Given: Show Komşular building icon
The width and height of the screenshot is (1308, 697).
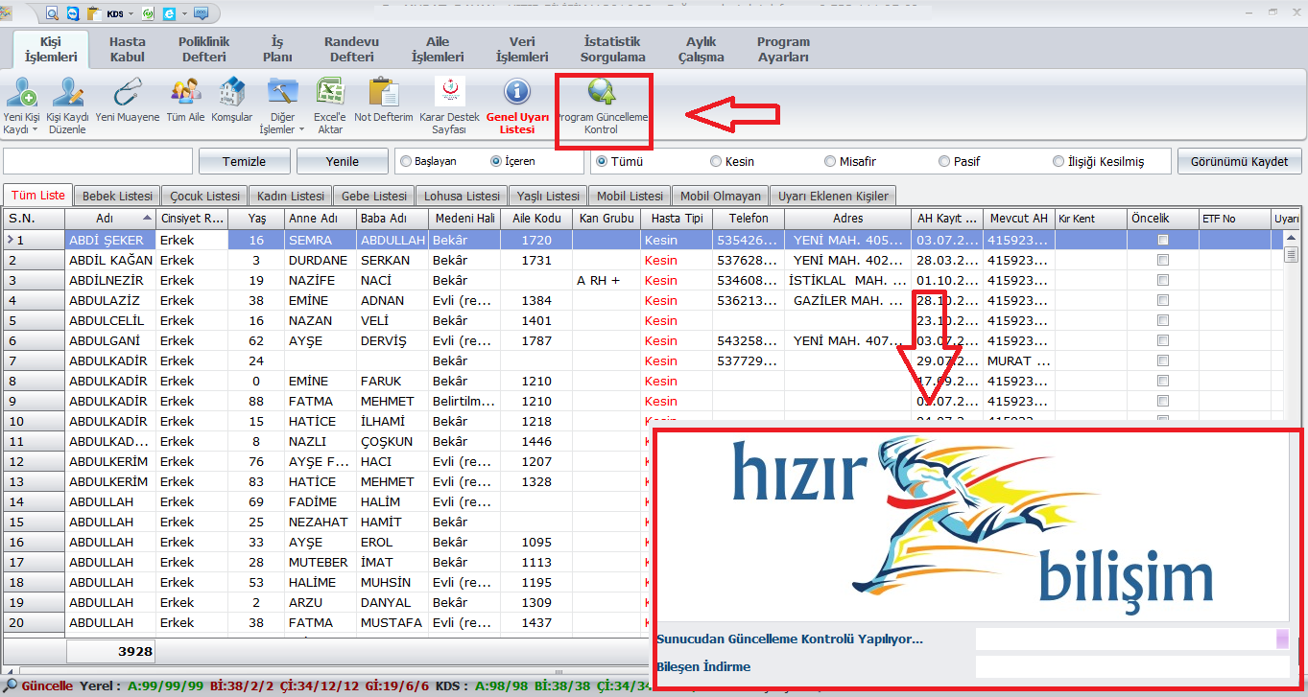Looking at the screenshot, I should pos(231,93).
